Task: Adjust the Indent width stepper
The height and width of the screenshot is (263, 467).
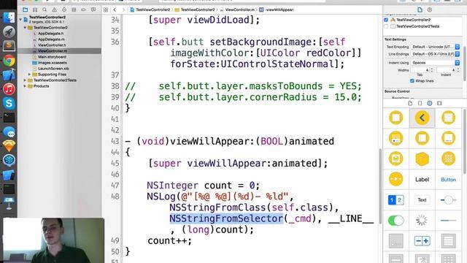Action: coord(458,70)
